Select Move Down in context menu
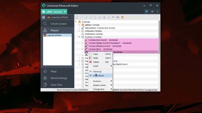Image resolution: width=202 pixels, height=113 pixels. pyautogui.click(x=100, y=76)
